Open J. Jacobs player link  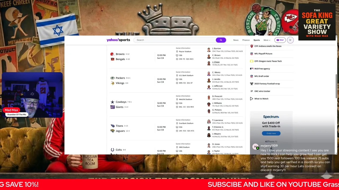(x=216, y=79)
